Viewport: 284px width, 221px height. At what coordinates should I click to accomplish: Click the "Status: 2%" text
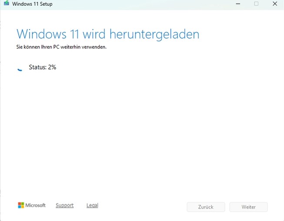click(43, 67)
